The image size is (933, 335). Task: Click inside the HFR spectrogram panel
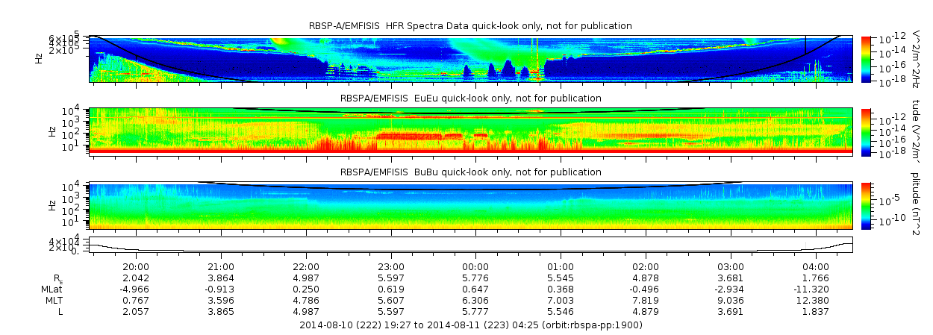click(471, 58)
